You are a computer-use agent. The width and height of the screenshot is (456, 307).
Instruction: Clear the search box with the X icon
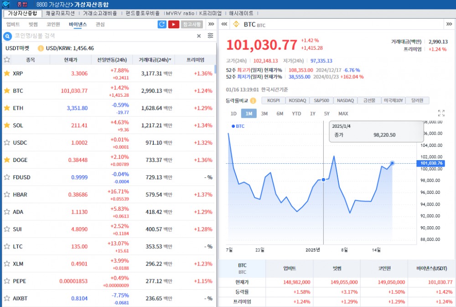[x=199, y=36]
